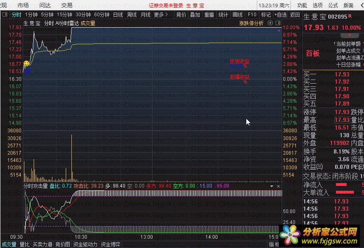Click the 10:30 time axis marker
This screenshot has height=248, width=364.
point(81,237)
